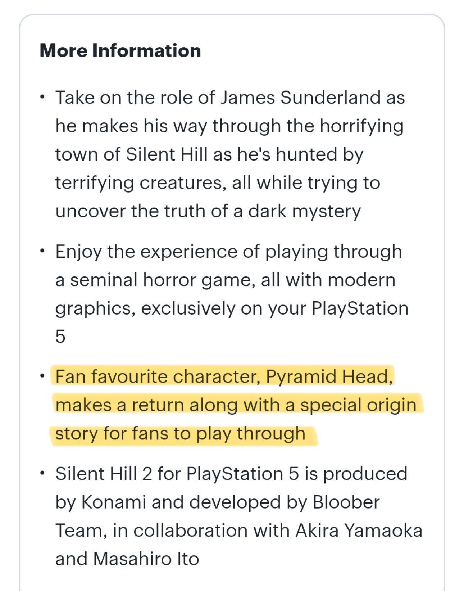This screenshot has height=591, width=464.
Task: Click the "More Information" heading
Action: point(120,50)
